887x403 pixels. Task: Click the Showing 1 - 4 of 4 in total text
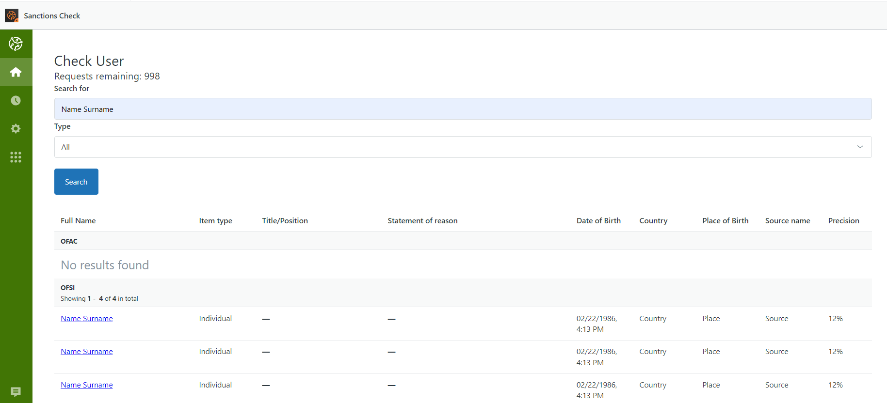pos(99,299)
